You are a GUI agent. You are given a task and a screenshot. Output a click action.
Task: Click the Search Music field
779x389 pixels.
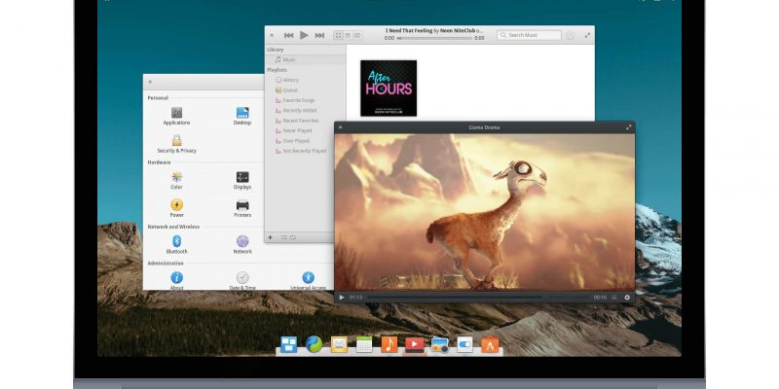(x=529, y=35)
